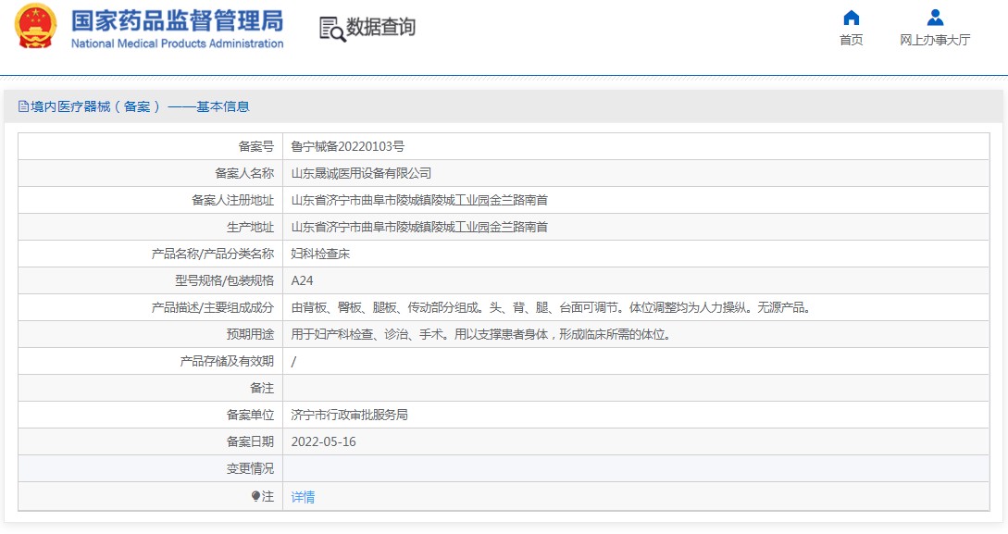Select model value A24
Screen dimensions: 1008x534
[302, 280]
